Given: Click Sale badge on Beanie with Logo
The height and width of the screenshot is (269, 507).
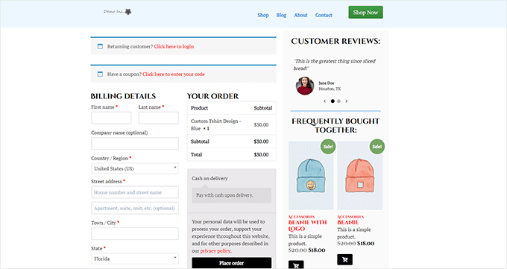Looking at the screenshot, I should (328, 147).
